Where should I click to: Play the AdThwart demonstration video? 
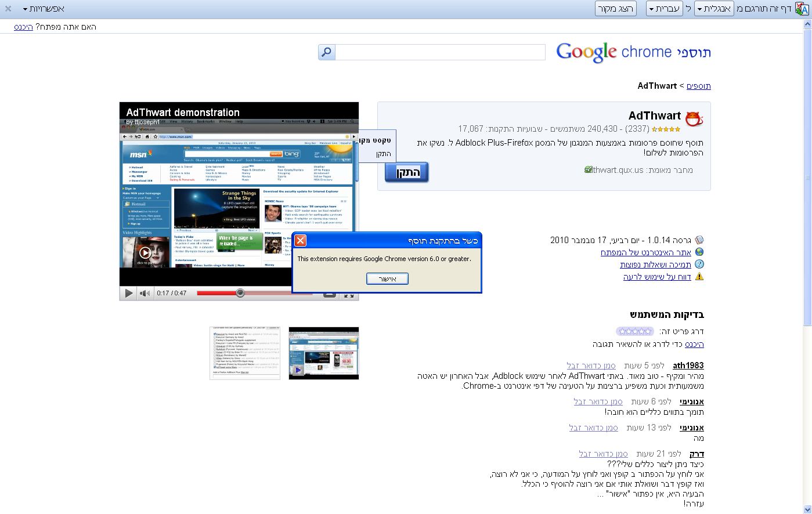click(x=129, y=293)
